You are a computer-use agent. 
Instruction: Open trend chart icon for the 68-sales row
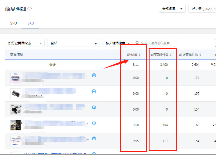tap(94, 123)
